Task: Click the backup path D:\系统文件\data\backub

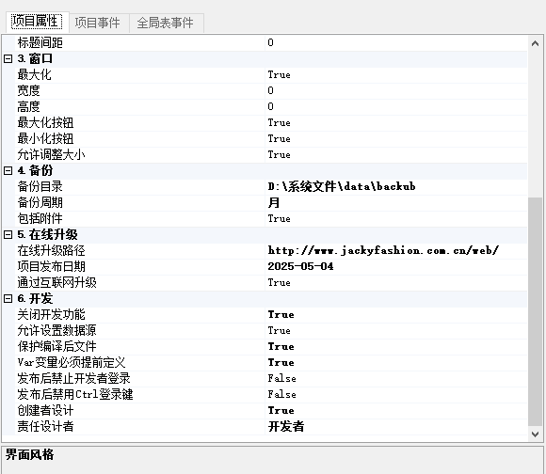Action: (x=342, y=187)
